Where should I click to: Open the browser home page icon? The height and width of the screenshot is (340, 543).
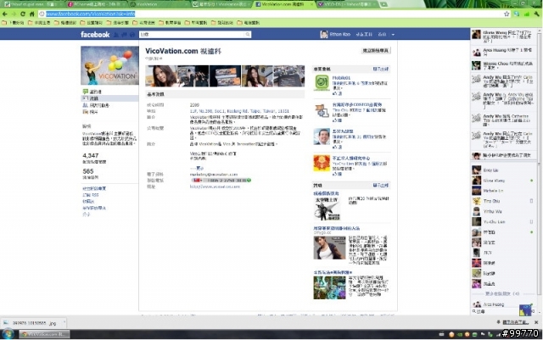(x=32, y=14)
